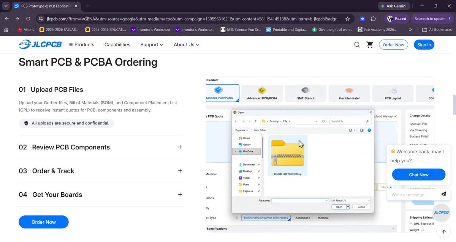This screenshot has height=242, width=456.
Task: Click Order Now in the header
Action: point(393,45)
